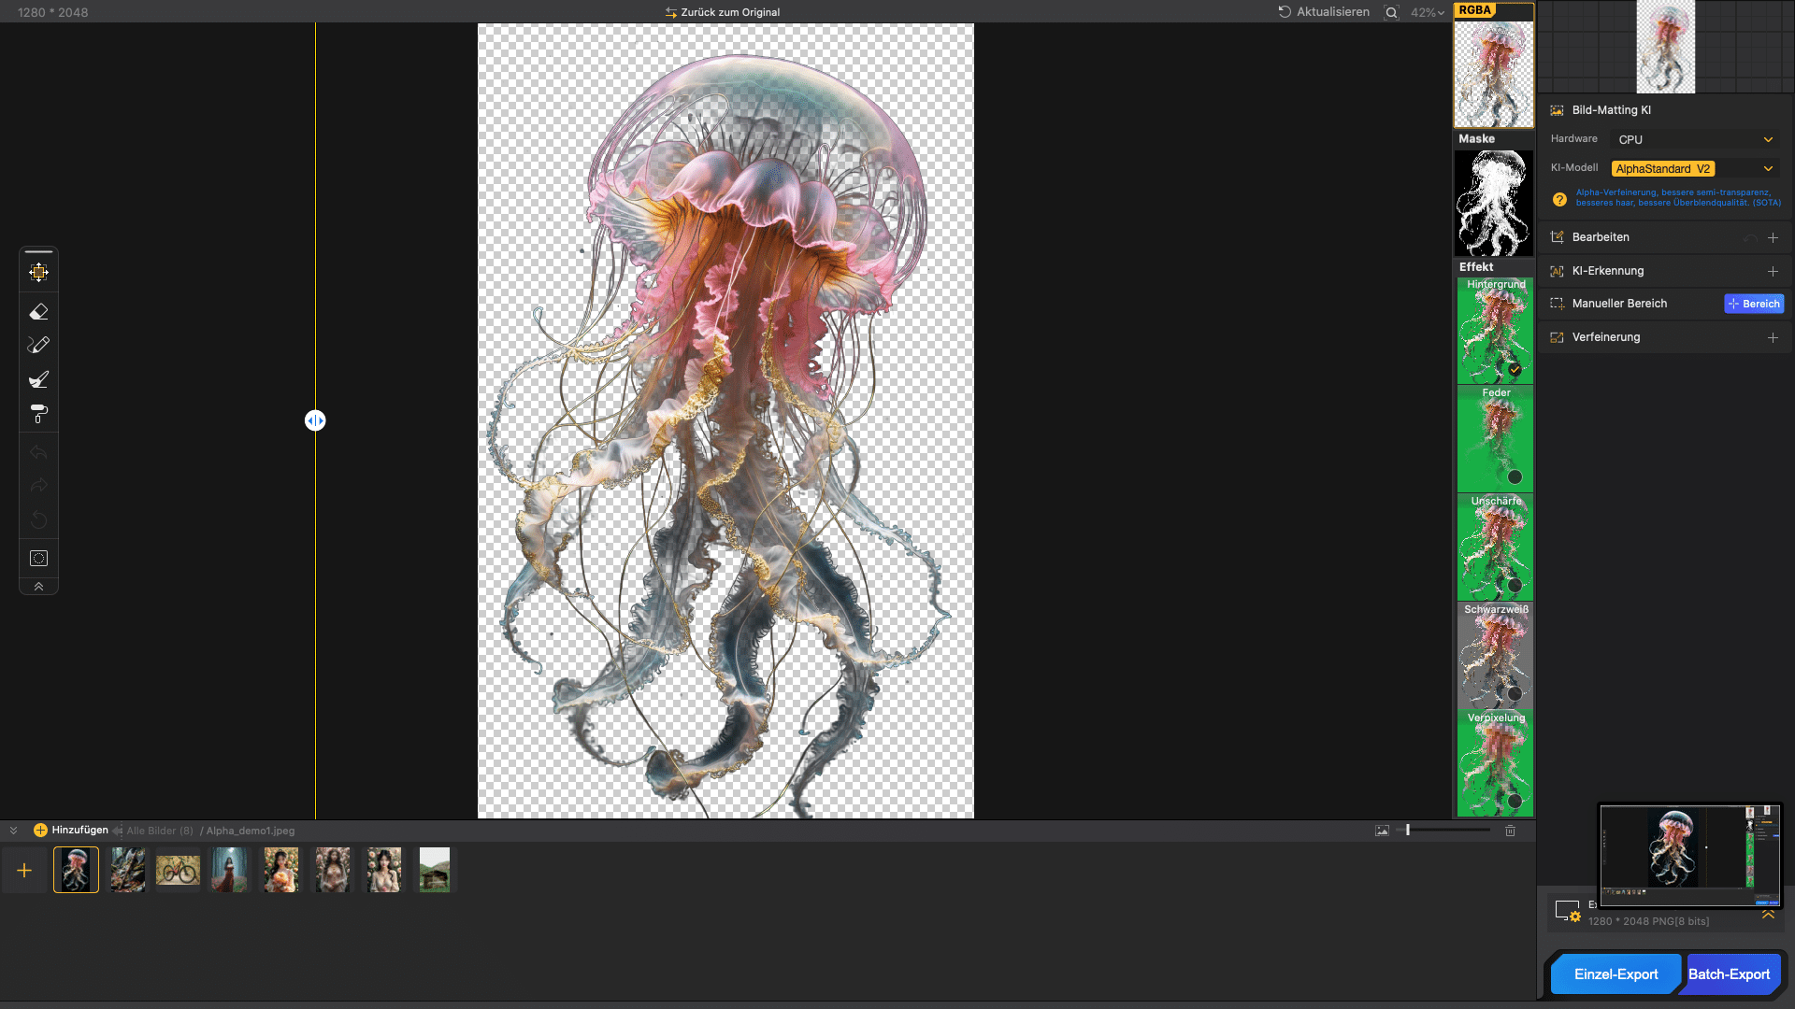The height and width of the screenshot is (1009, 1795).
Task: Delete image with trash icon
Action: coord(1510,831)
